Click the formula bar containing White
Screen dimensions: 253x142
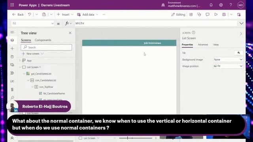155,23
